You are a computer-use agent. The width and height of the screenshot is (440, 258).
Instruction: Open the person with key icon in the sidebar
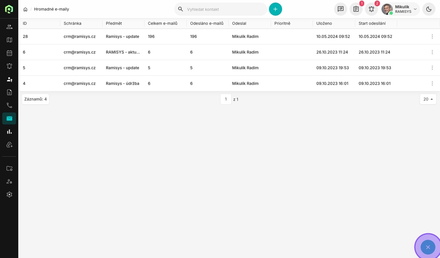9,79
